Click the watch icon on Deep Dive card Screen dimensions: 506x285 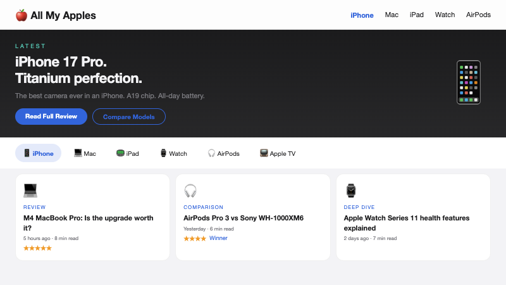coord(351,191)
